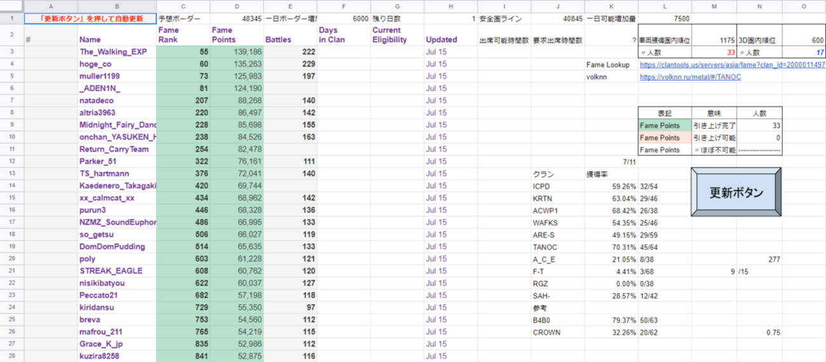Select the Current Eligibility header cell

point(396,35)
